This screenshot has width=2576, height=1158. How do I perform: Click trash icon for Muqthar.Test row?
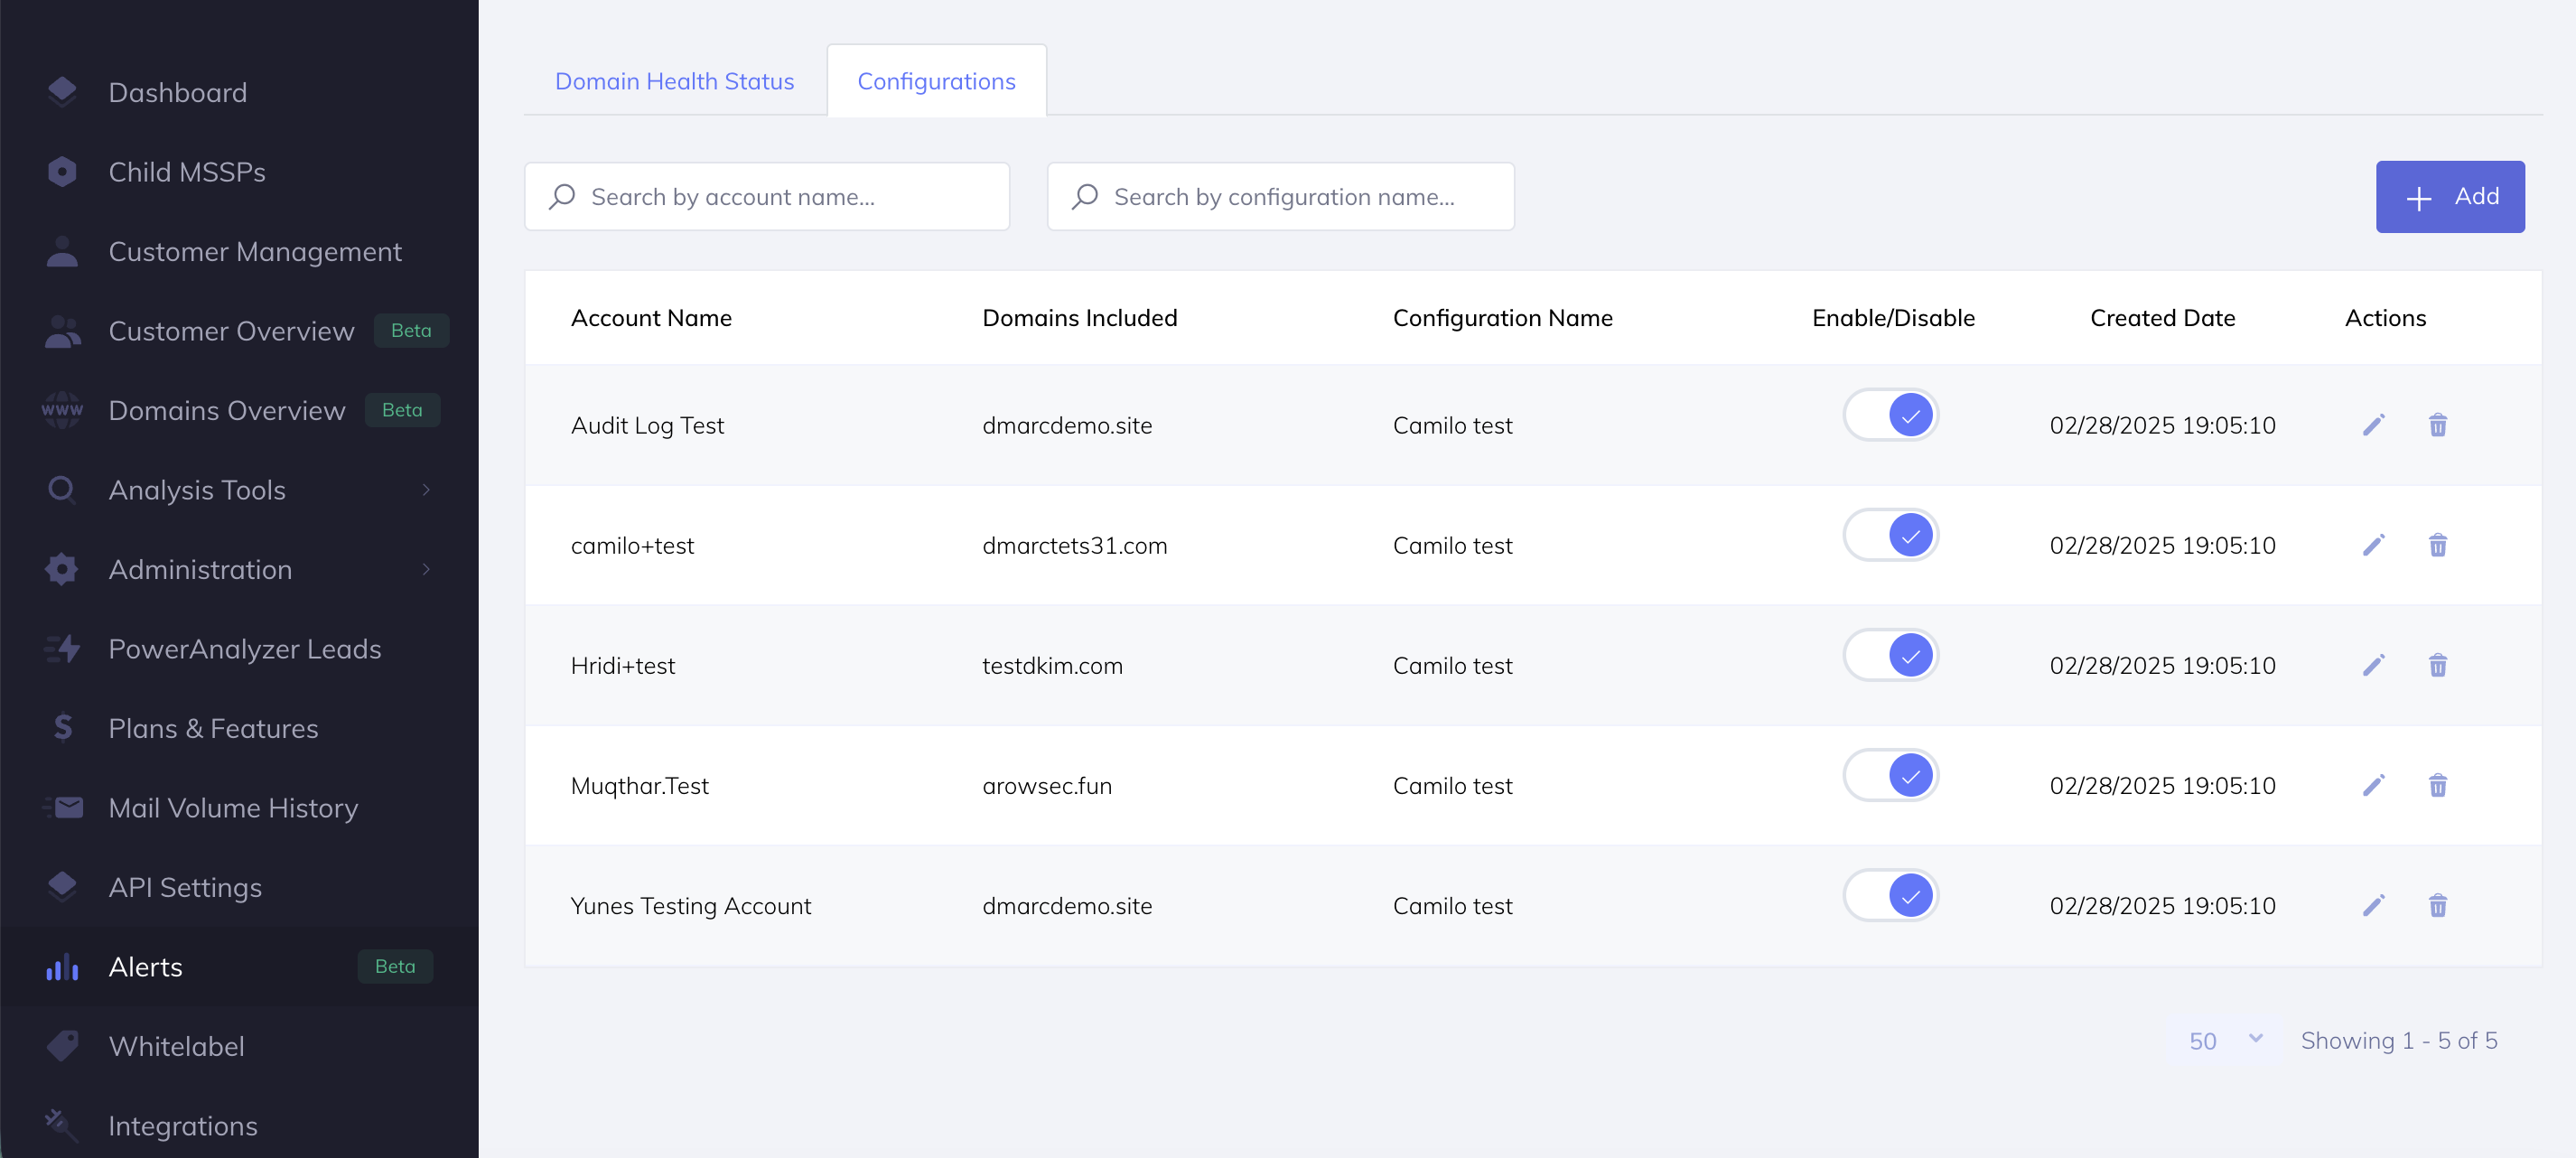click(x=2437, y=785)
